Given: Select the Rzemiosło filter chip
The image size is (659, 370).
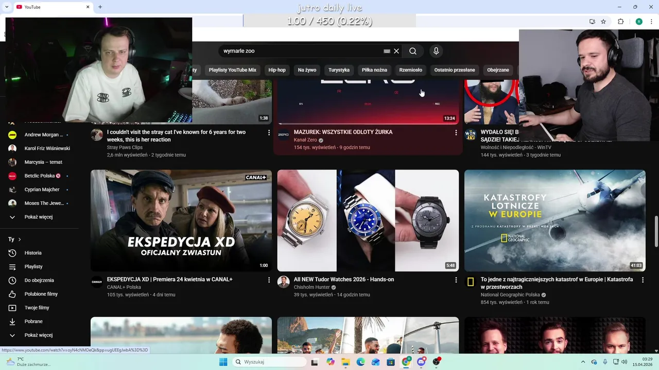Looking at the screenshot, I should pyautogui.click(x=410, y=70).
